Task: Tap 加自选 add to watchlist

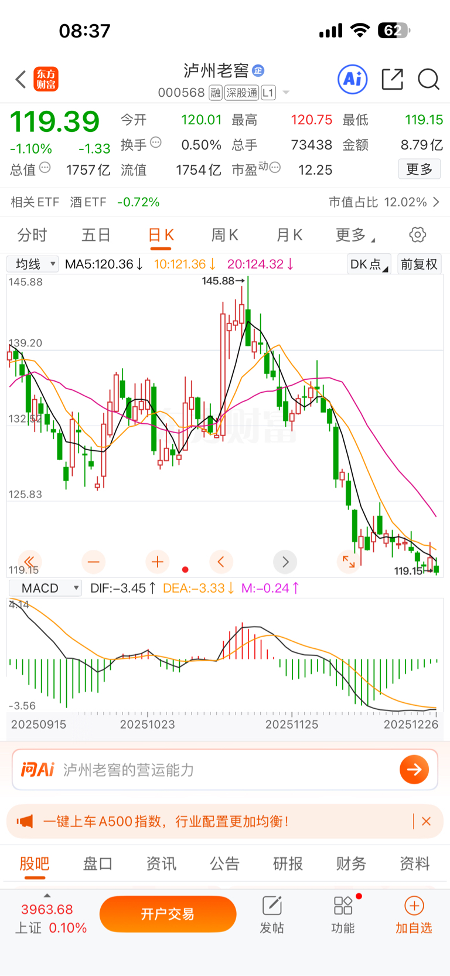Action: coord(414,914)
